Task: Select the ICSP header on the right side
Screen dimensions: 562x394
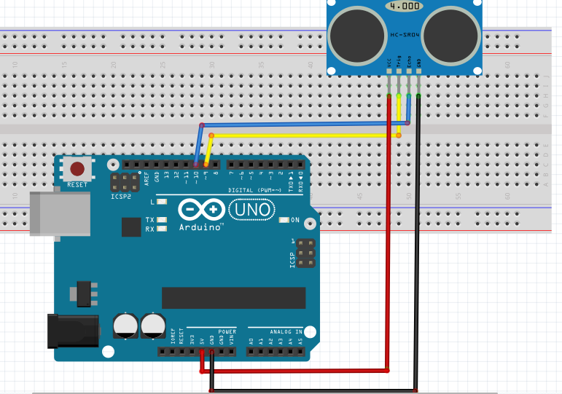Action: (x=306, y=252)
